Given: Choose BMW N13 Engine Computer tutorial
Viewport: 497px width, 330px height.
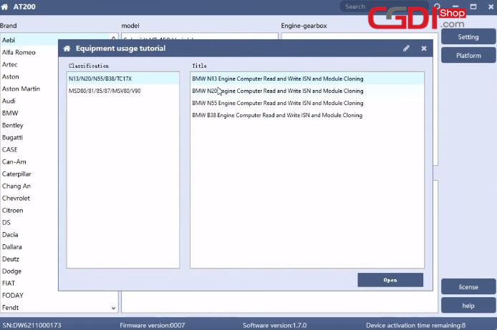Looking at the screenshot, I should (x=277, y=79).
